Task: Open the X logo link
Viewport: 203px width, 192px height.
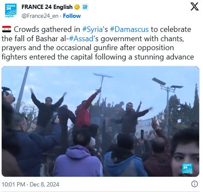Action: click(x=194, y=6)
